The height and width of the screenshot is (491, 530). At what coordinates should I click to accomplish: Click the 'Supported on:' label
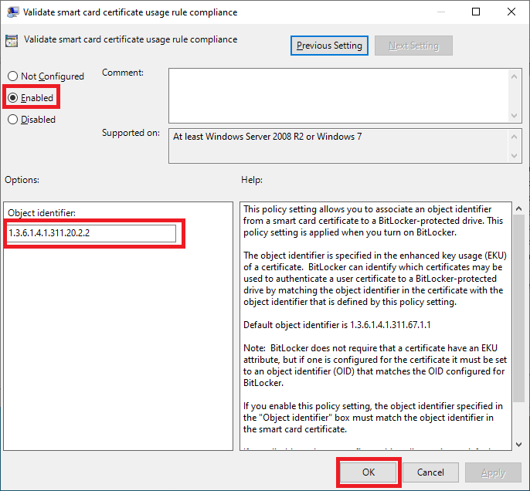[131, 133]
